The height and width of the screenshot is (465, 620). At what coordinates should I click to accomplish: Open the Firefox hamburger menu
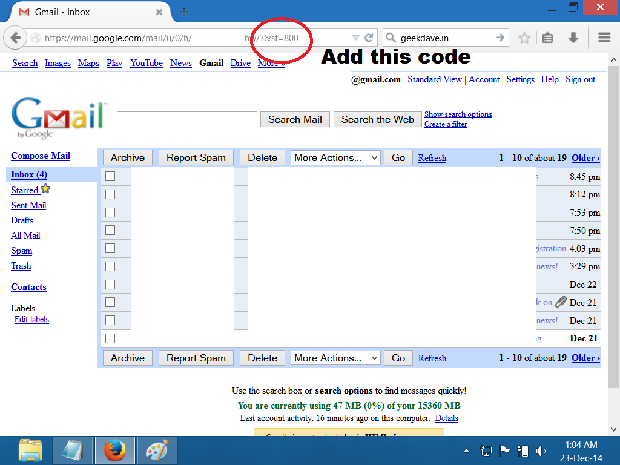tap(604, 38)
